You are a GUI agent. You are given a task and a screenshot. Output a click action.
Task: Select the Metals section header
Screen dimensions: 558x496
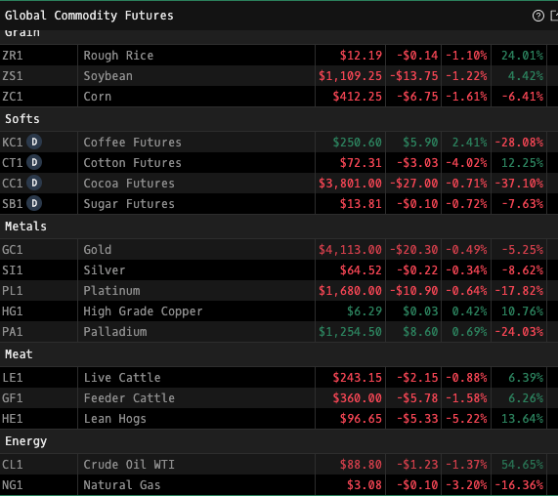click(x=25, y=227)
